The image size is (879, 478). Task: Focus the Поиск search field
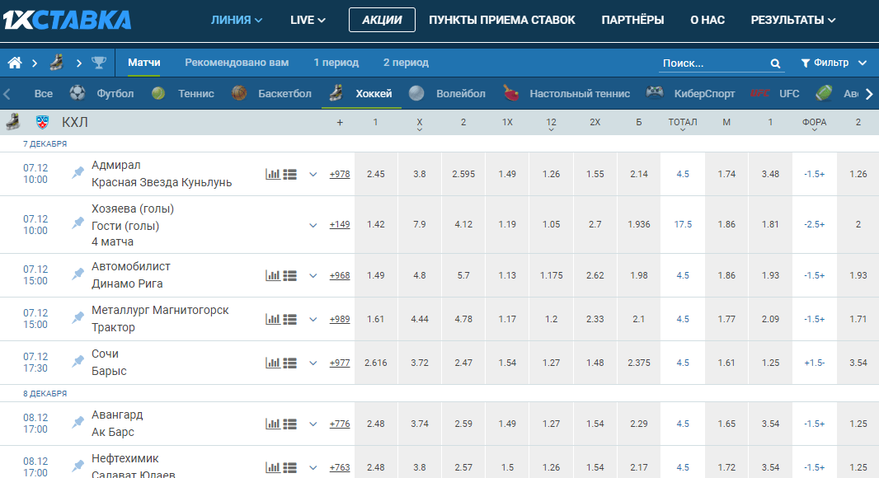[715, 63]
